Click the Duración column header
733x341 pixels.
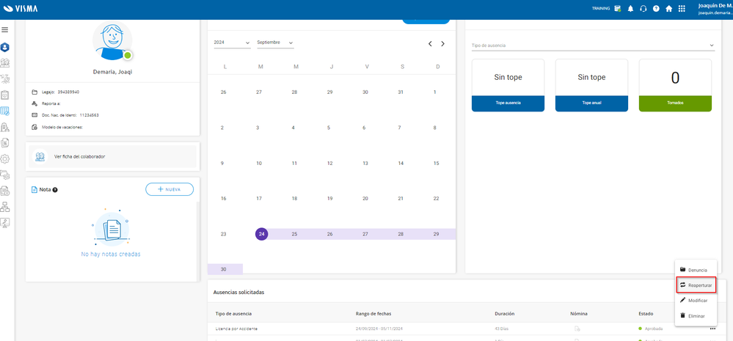(x=504, y=313)
